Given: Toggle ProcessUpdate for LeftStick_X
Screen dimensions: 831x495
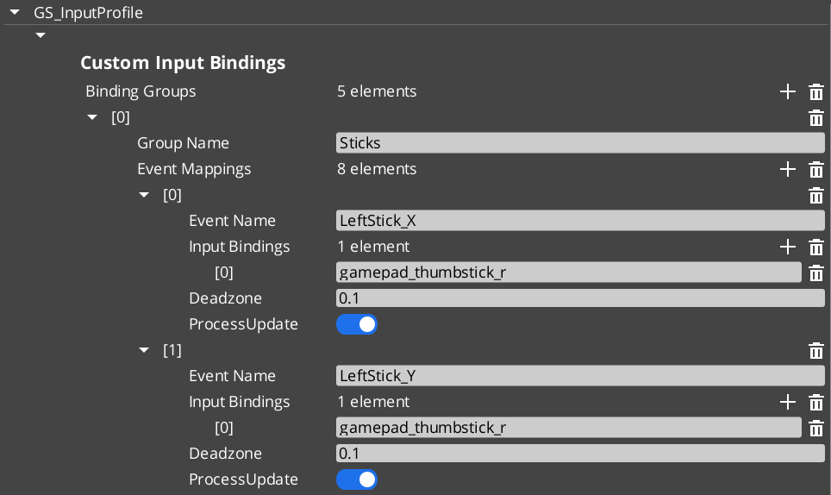Looking at the screenshot, I should (357, 324).
